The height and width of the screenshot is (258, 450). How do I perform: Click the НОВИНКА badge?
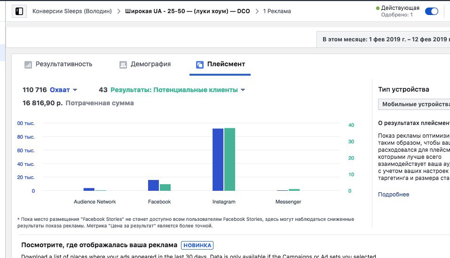[197, 245]
